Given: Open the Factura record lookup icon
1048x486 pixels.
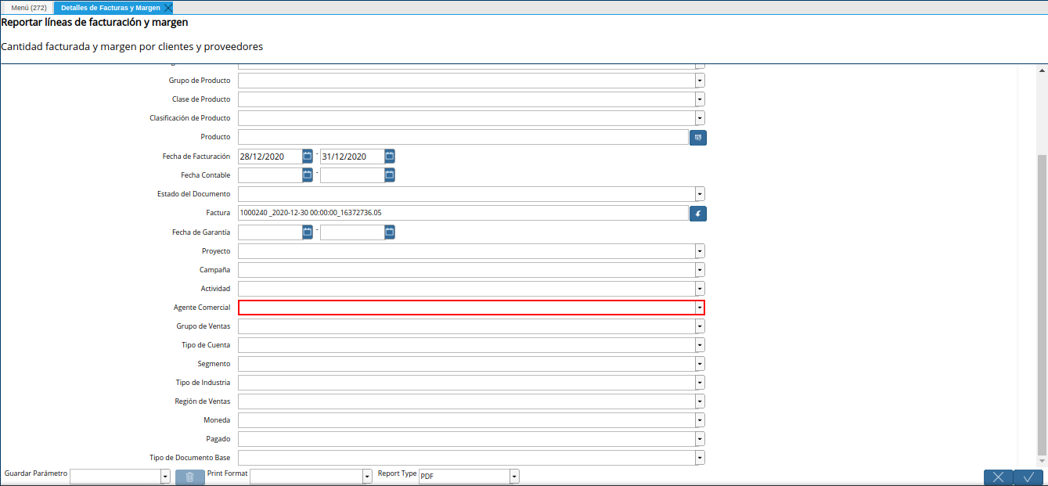Looking at the screenshot, I should point(697,213).
